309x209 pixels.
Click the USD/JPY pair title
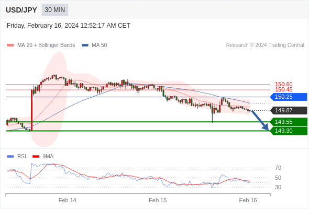pos(21,10)
